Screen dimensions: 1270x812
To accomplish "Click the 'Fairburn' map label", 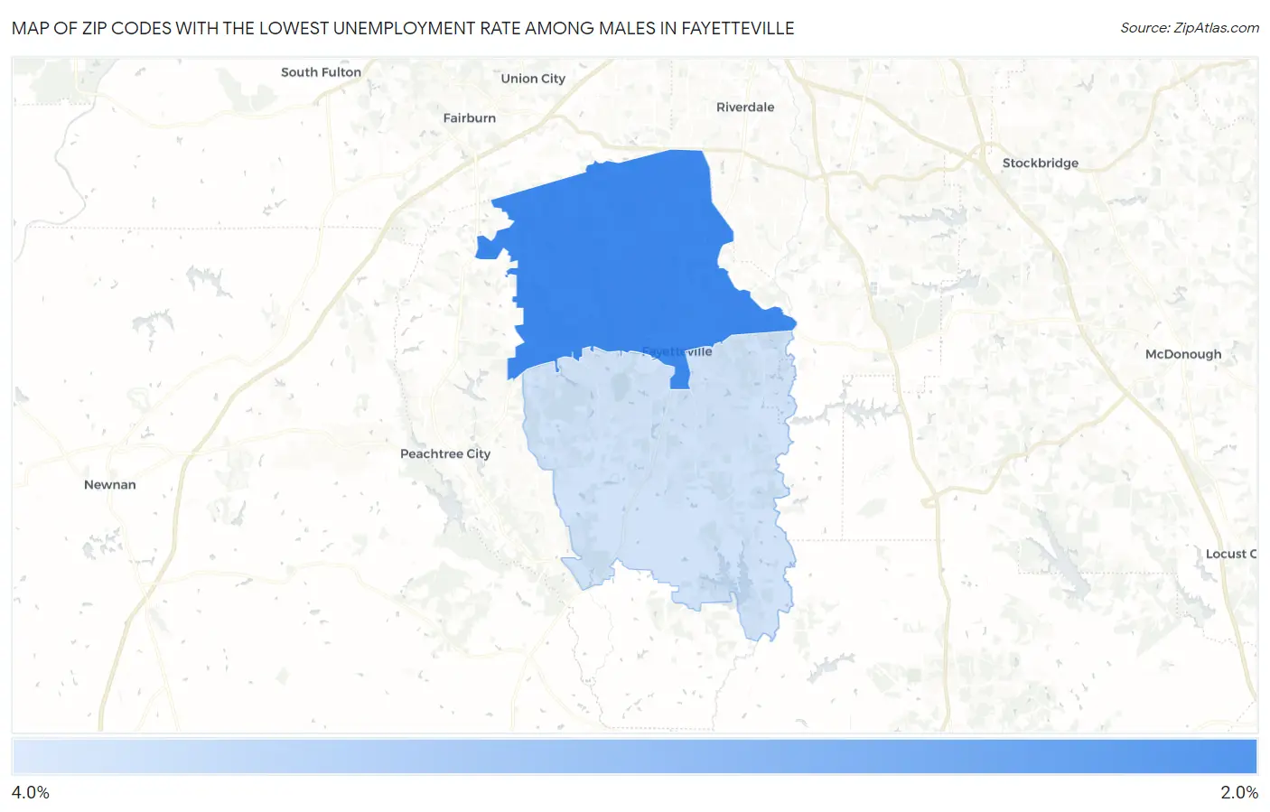I will [469, 118].
